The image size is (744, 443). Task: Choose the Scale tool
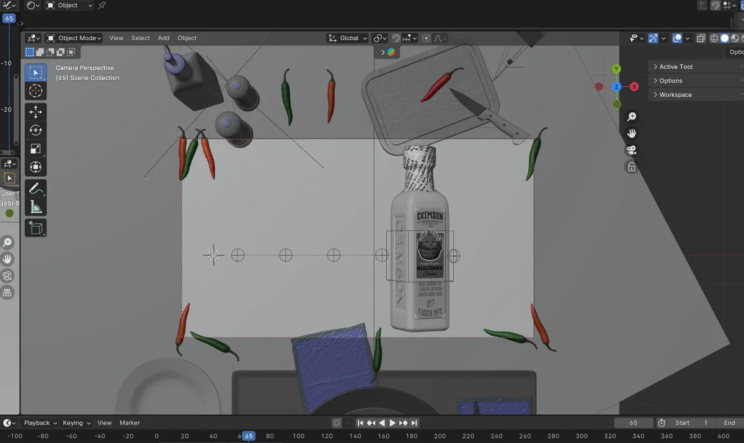point(35,149)
